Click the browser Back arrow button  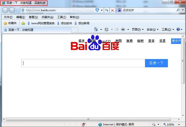tap(5, 10)
